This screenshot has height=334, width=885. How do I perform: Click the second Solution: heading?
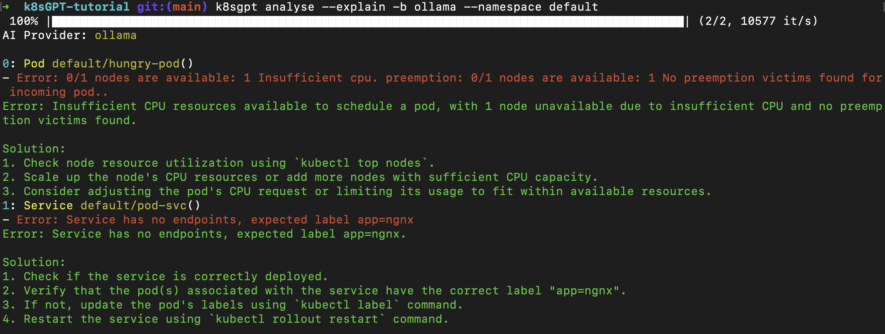(34, 262)
